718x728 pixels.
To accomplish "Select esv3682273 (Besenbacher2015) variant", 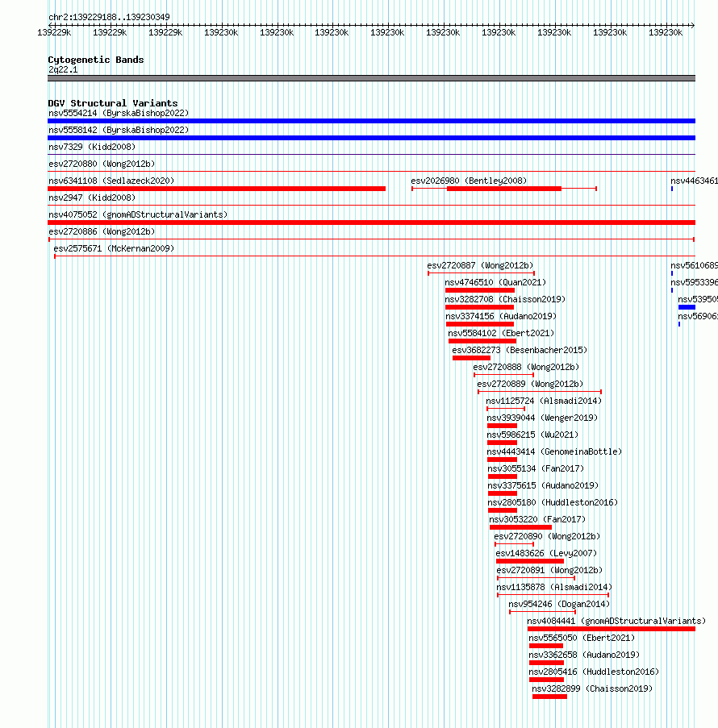I will click(520, 351).
